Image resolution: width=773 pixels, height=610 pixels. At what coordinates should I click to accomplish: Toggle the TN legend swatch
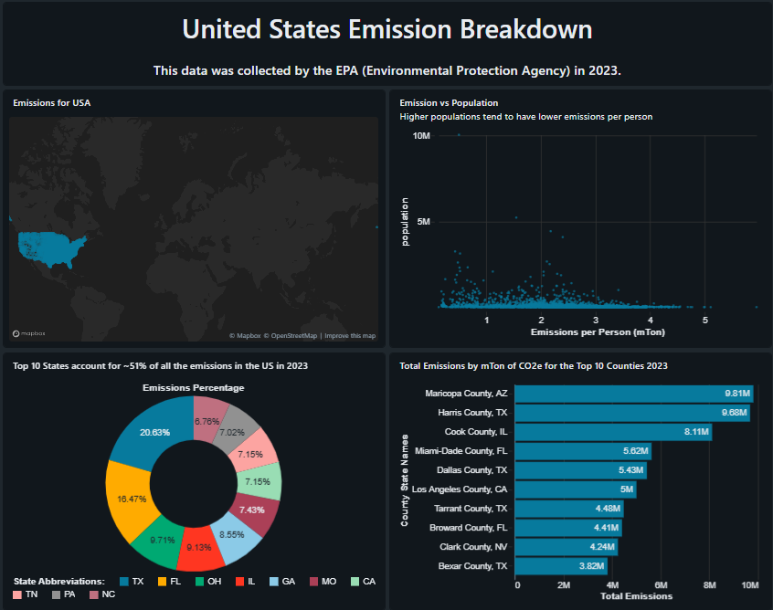pyautogui.click(x=17, y=594)
